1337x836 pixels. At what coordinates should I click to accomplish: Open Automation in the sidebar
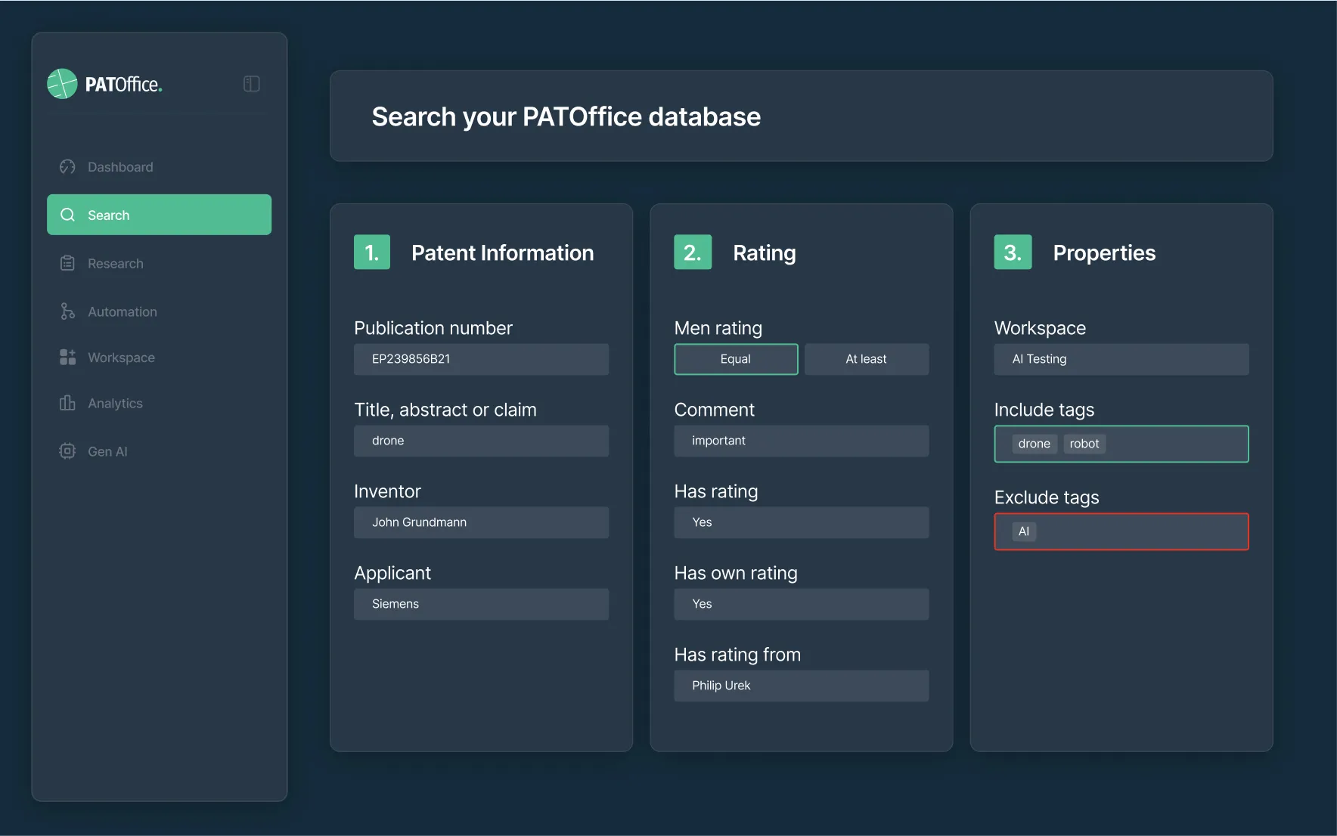[x=122, y=311]
